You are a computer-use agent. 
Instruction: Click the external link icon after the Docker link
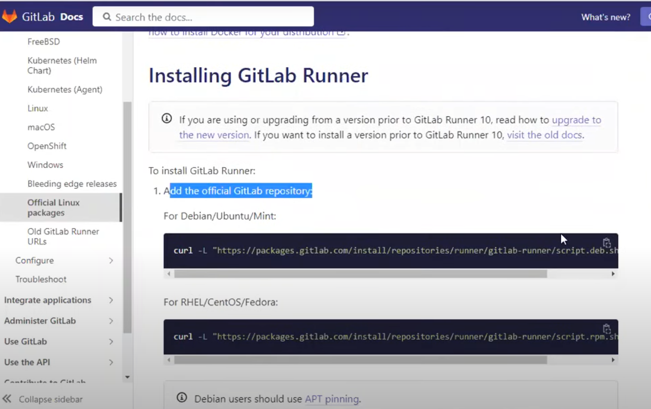pos(341,33)
